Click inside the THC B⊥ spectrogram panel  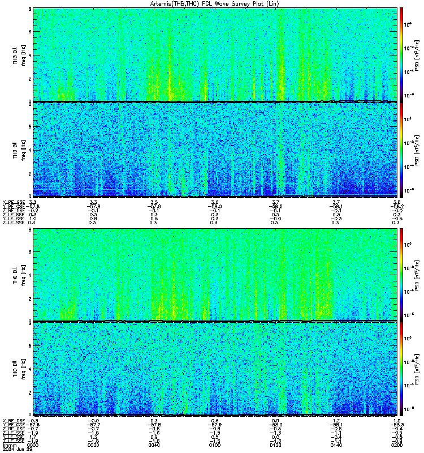pos(215,275)
